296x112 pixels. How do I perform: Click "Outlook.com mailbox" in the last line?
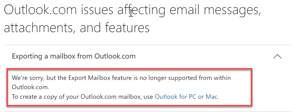(111, 97)
